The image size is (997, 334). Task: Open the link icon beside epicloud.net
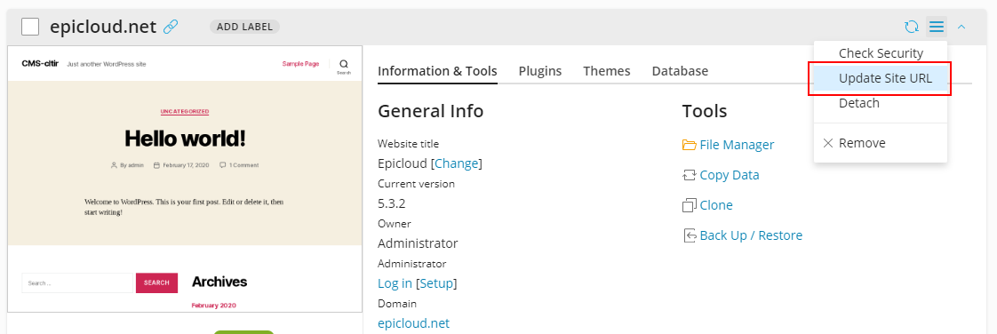click(171, 27)
